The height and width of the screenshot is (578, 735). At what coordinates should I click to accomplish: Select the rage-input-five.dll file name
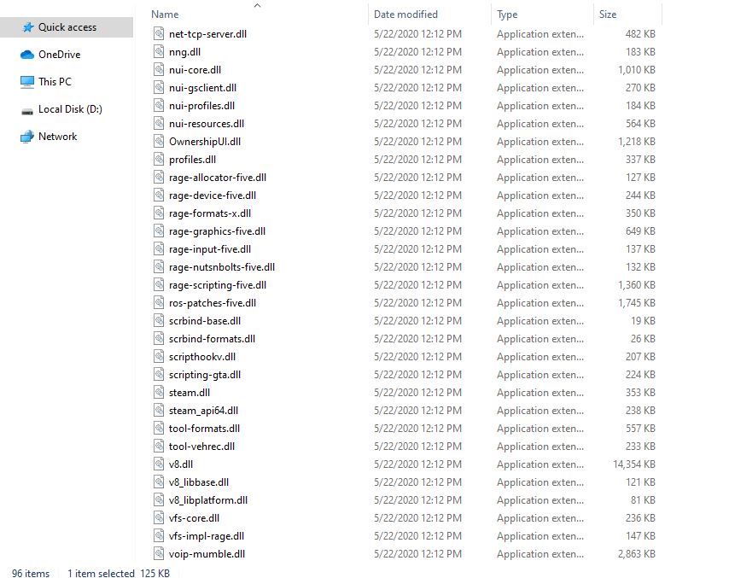click(x=210, y=249)
